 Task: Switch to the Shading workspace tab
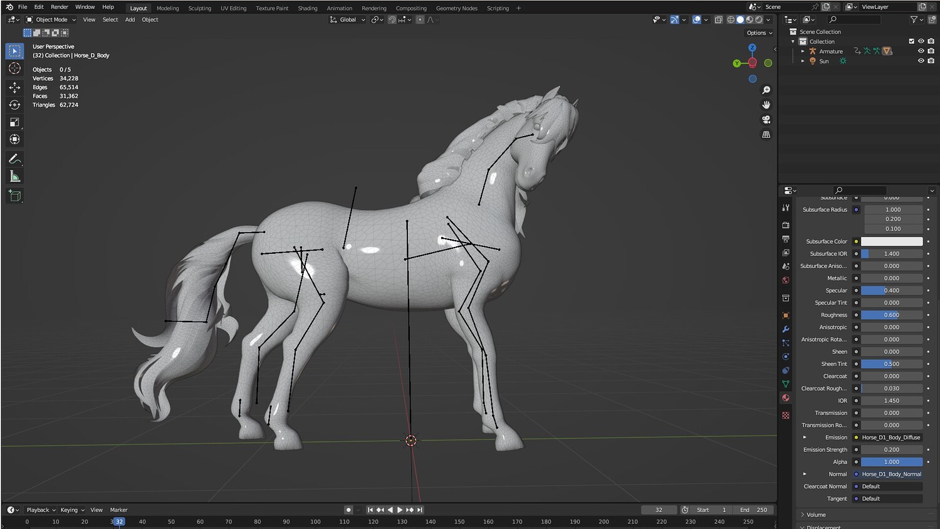308,8
